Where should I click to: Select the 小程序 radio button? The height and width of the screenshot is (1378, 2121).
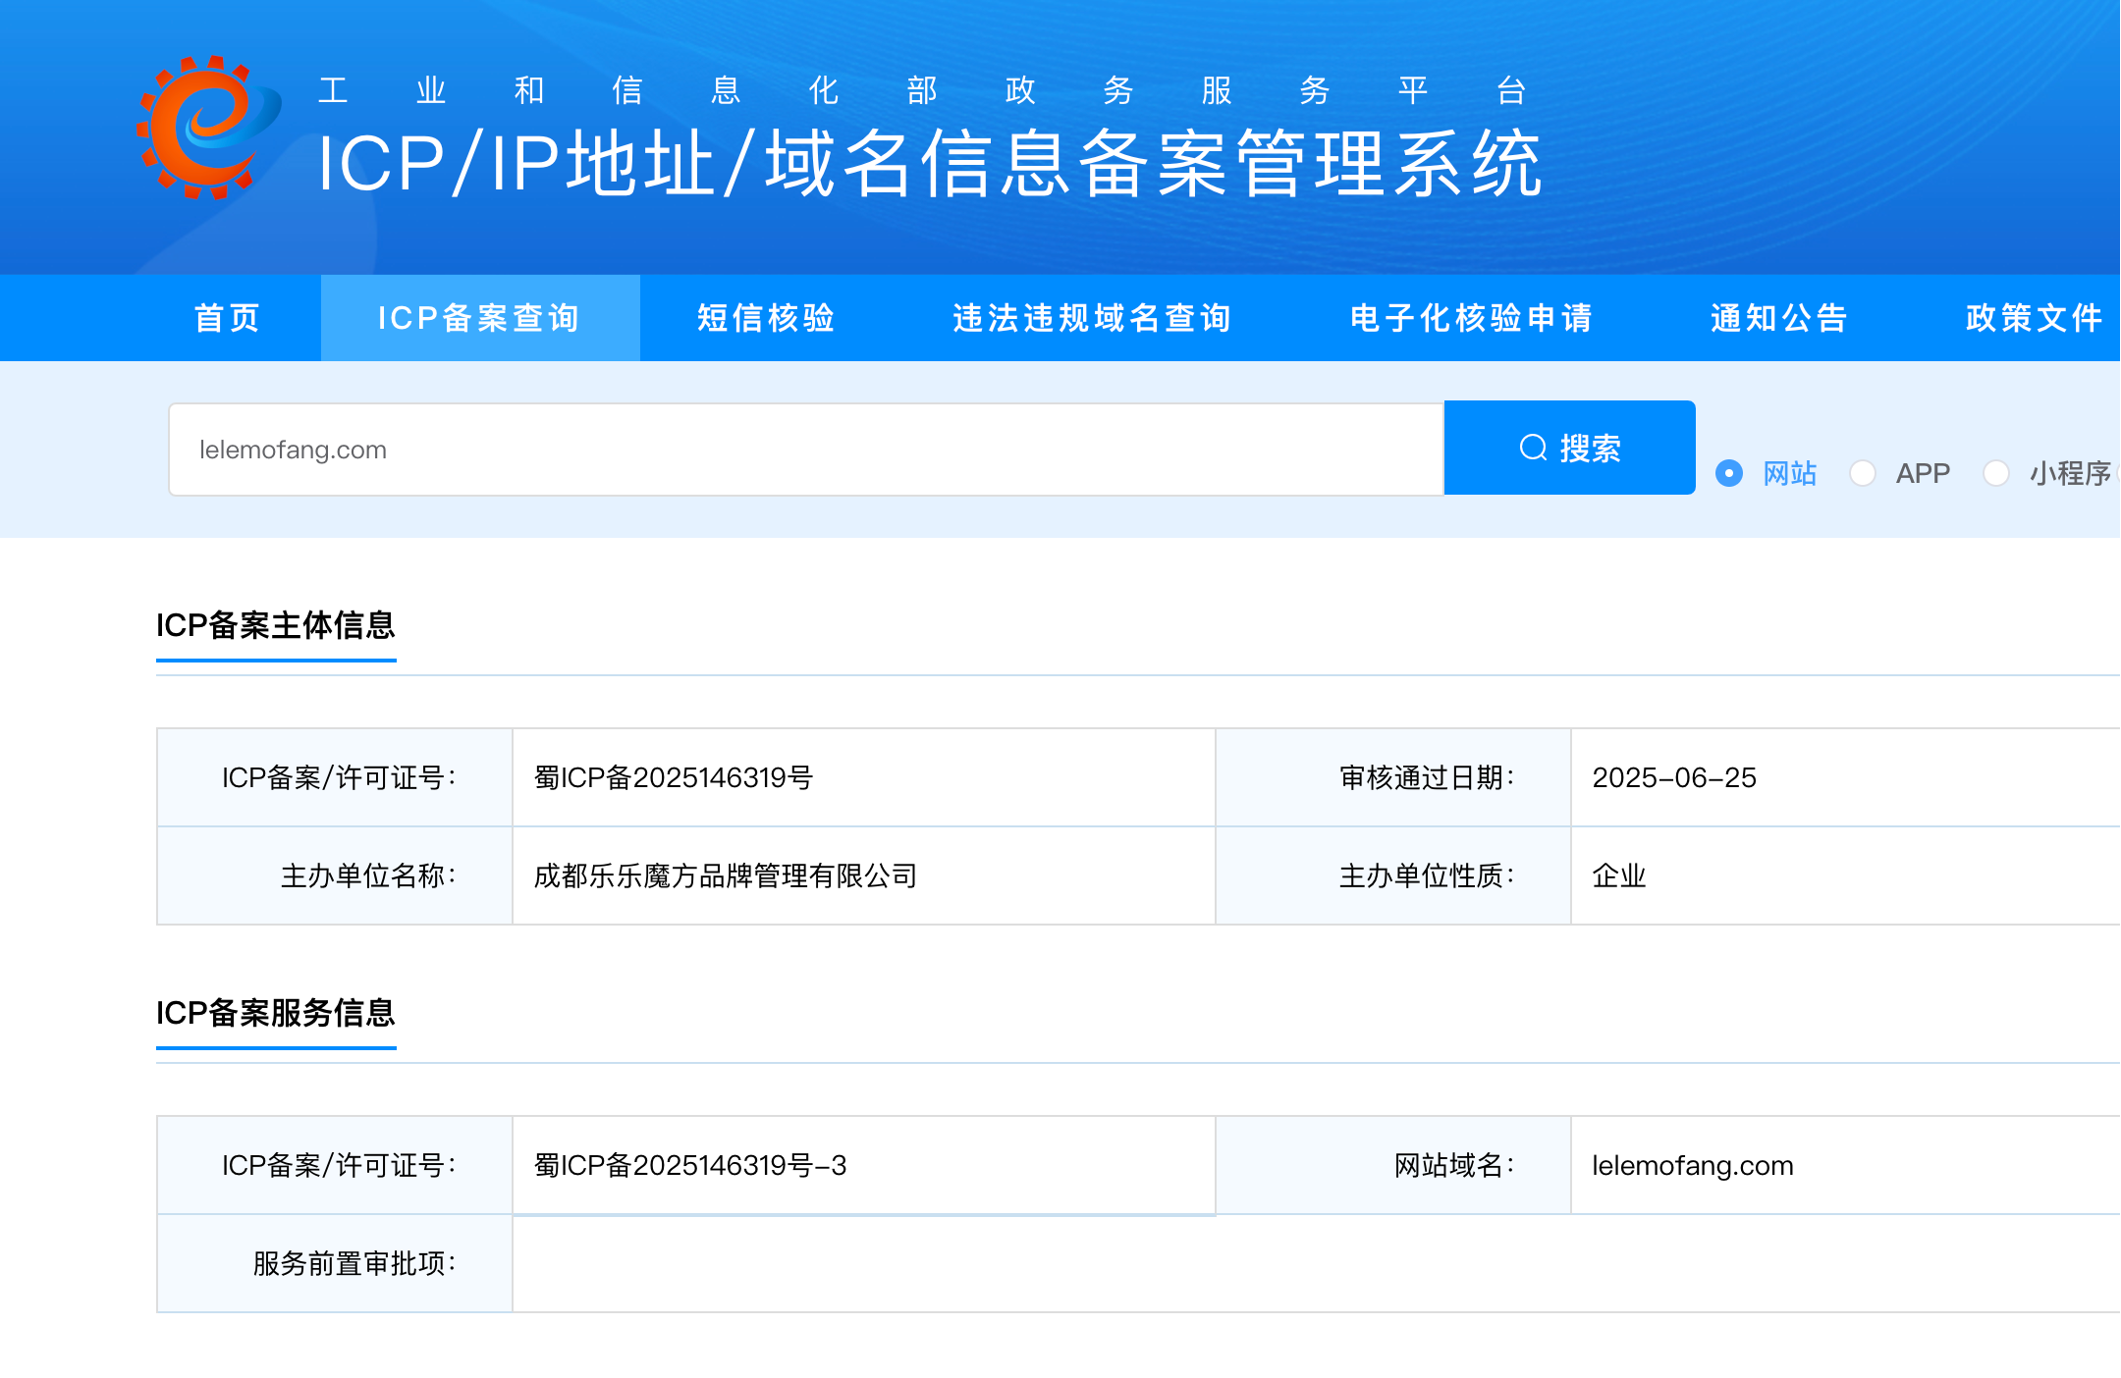pos(1996,473)
